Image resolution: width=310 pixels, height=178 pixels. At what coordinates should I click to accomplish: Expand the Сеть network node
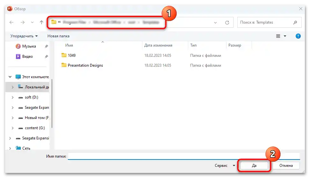[10, 148]
